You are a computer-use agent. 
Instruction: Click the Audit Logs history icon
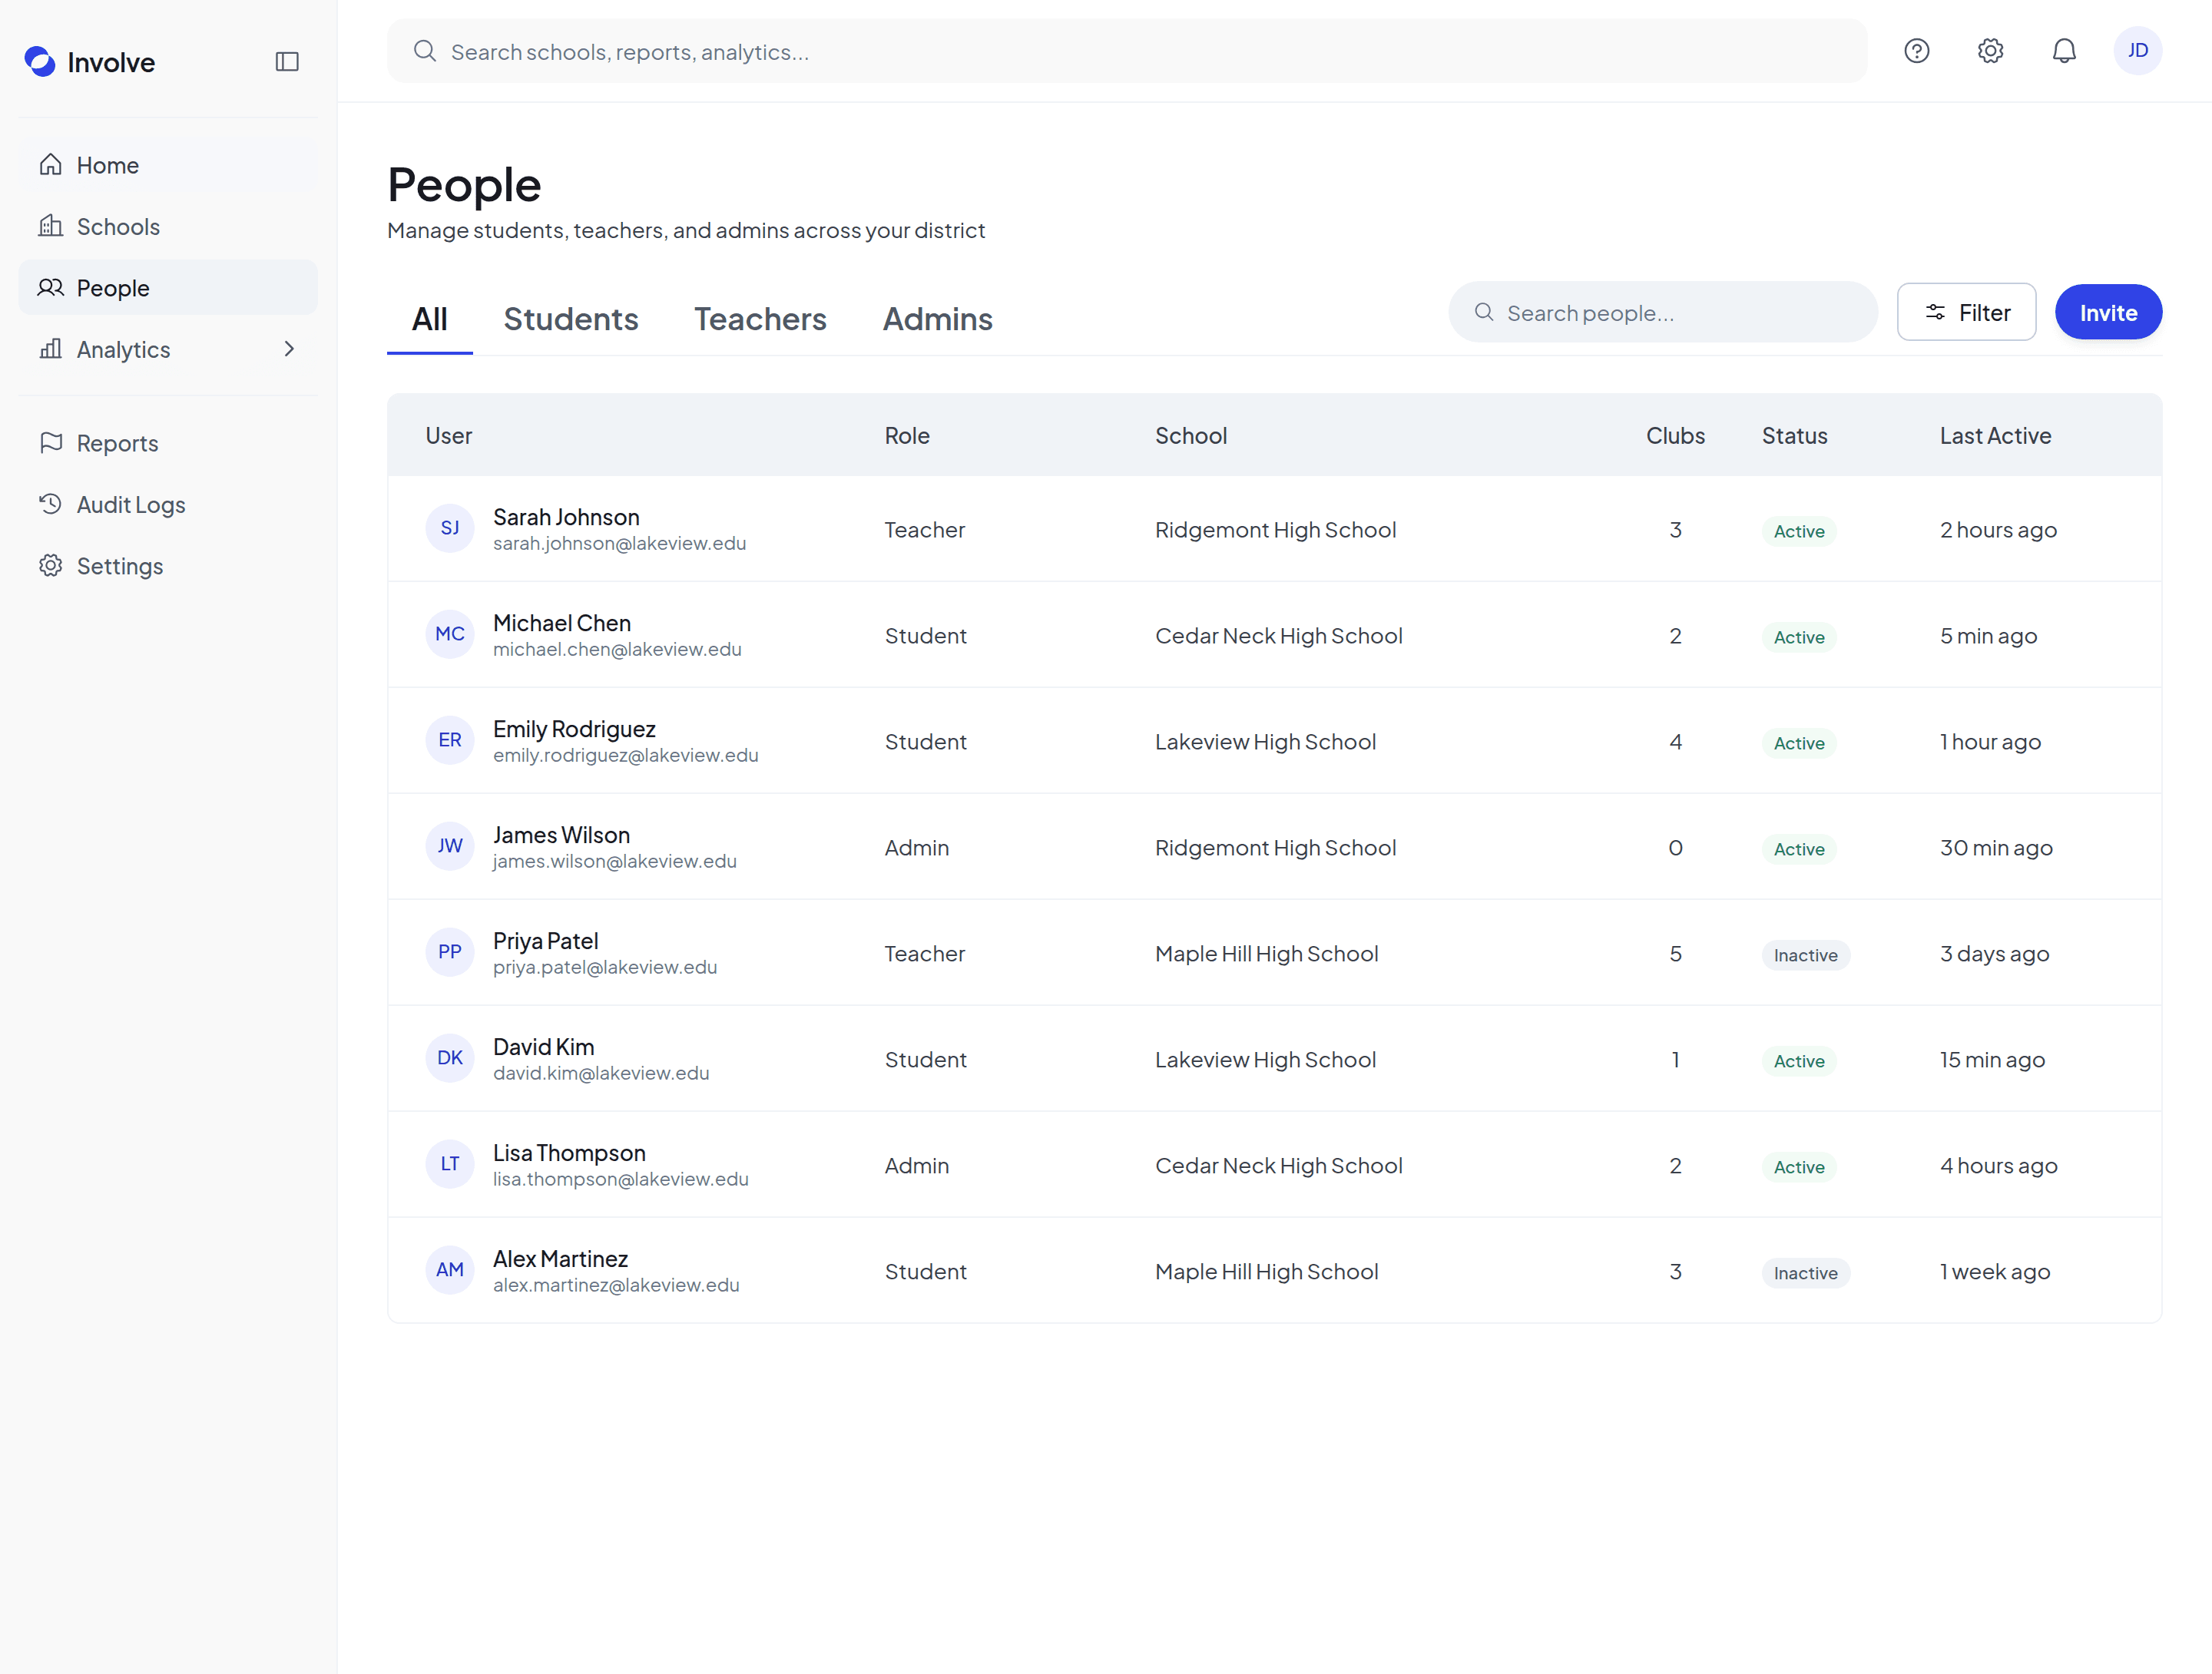tap(51, 504)
